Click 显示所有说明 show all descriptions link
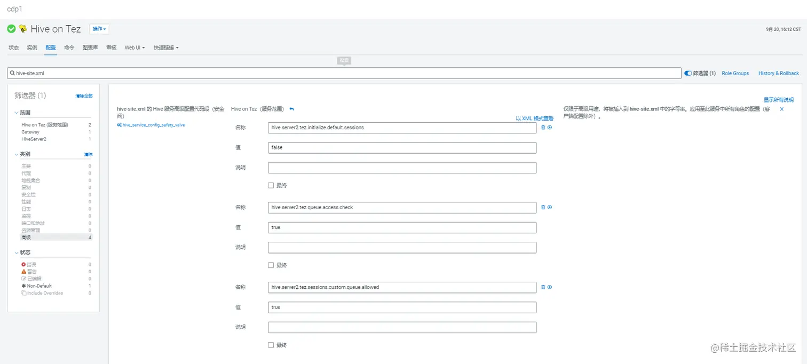Screen dimensions: 807x364 click(x=779, y=100)
